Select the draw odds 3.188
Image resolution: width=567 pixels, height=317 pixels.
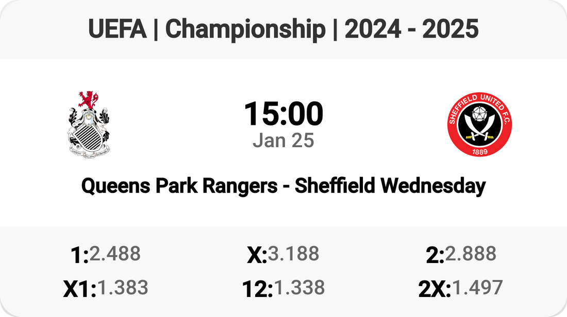(x=293, y=254)
